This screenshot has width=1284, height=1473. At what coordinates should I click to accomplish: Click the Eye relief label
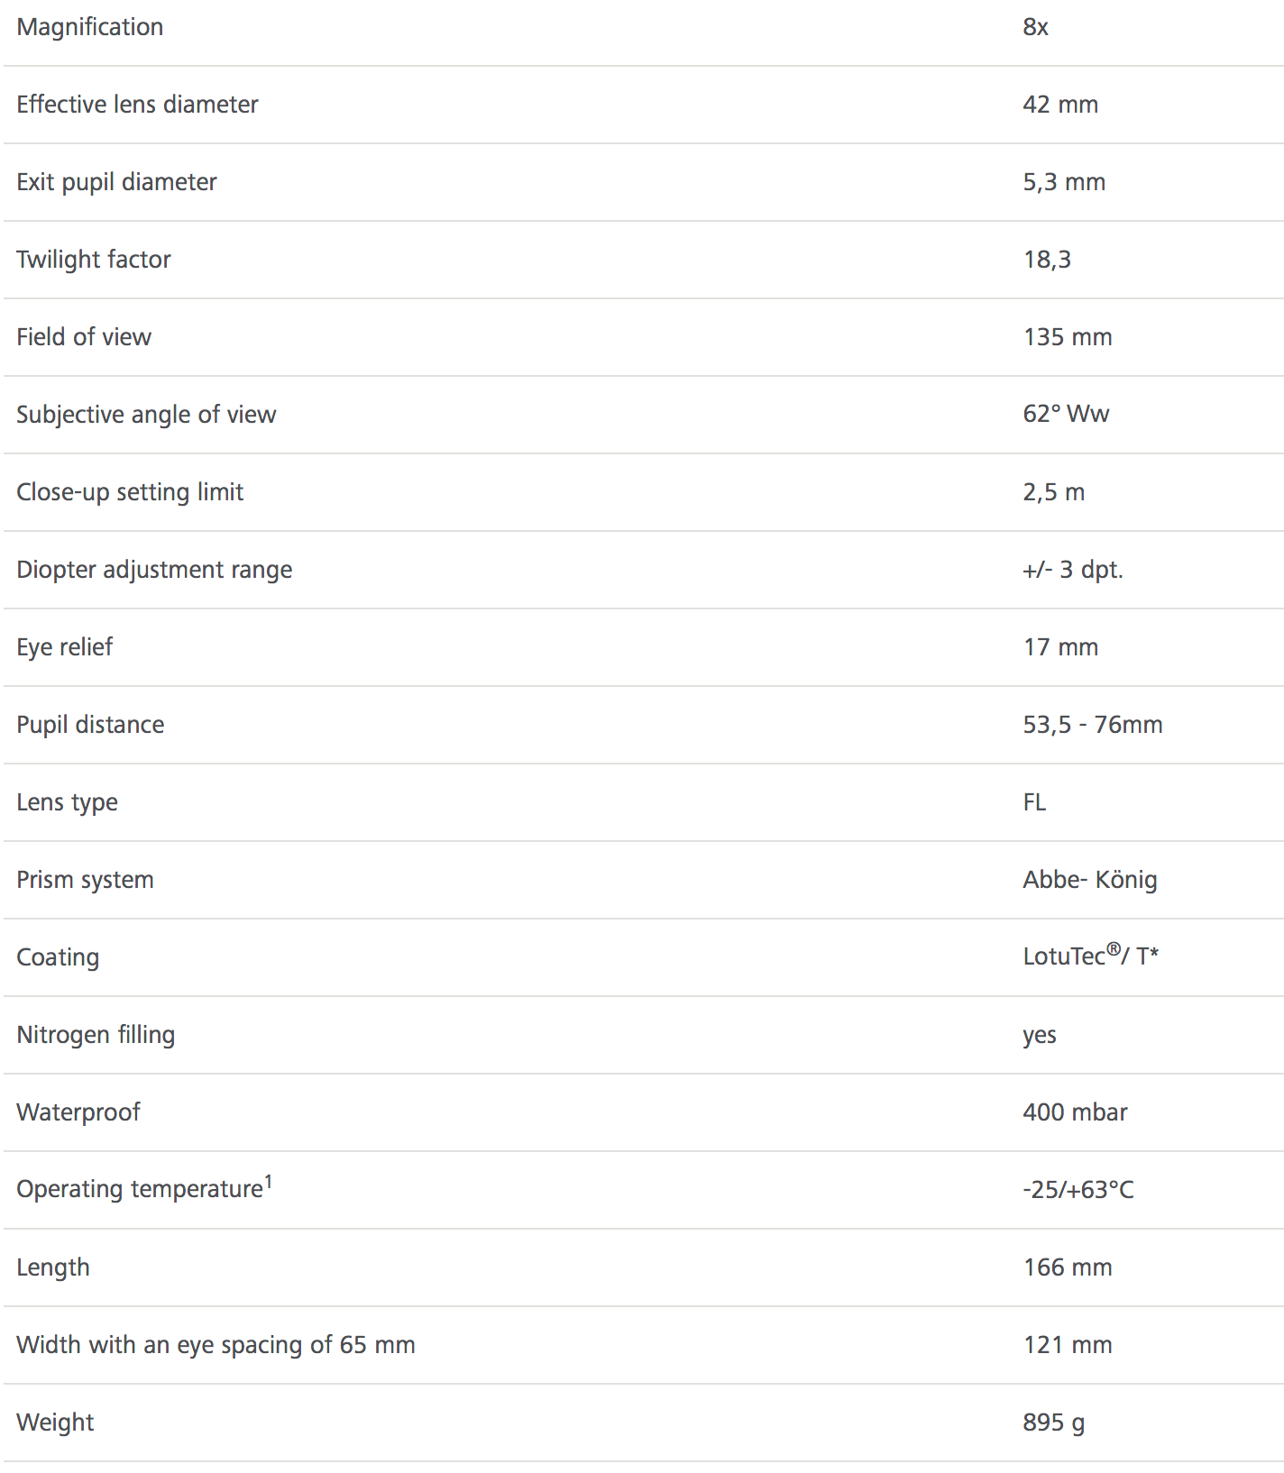65,647
